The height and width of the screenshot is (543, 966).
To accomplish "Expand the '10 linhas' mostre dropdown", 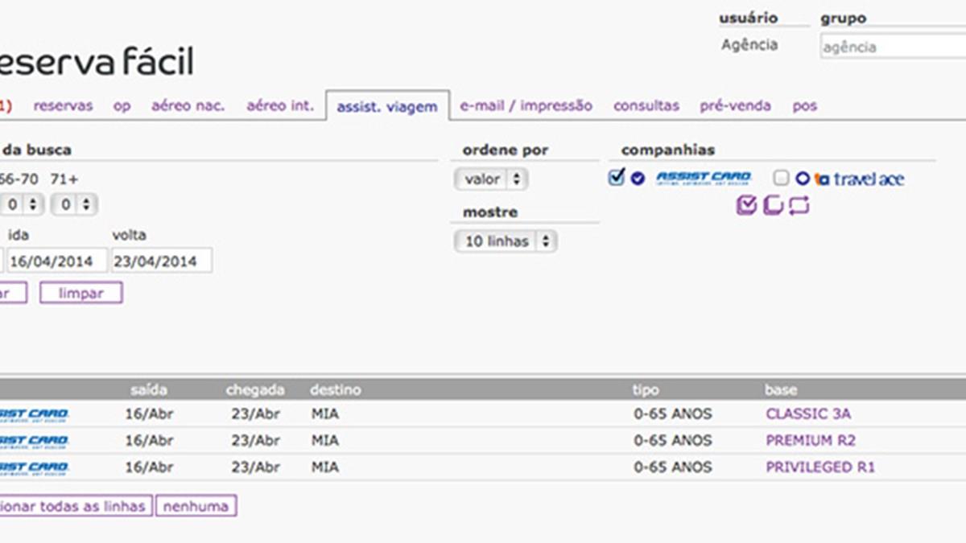I will point(506,241).
